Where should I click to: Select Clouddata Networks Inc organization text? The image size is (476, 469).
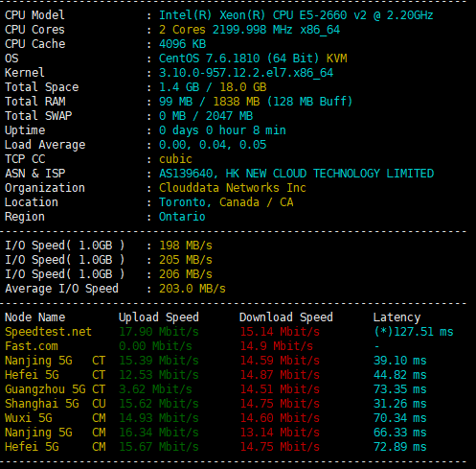233,188
